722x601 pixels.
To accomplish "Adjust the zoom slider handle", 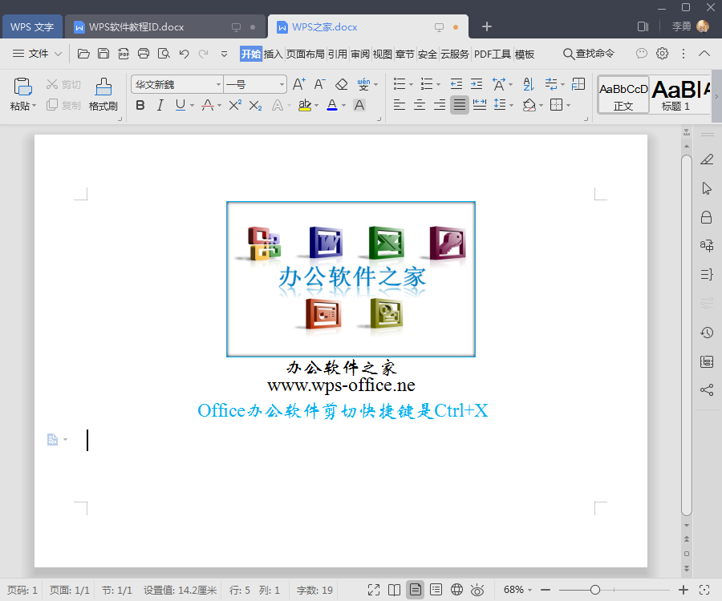I will tap(595, 590).
